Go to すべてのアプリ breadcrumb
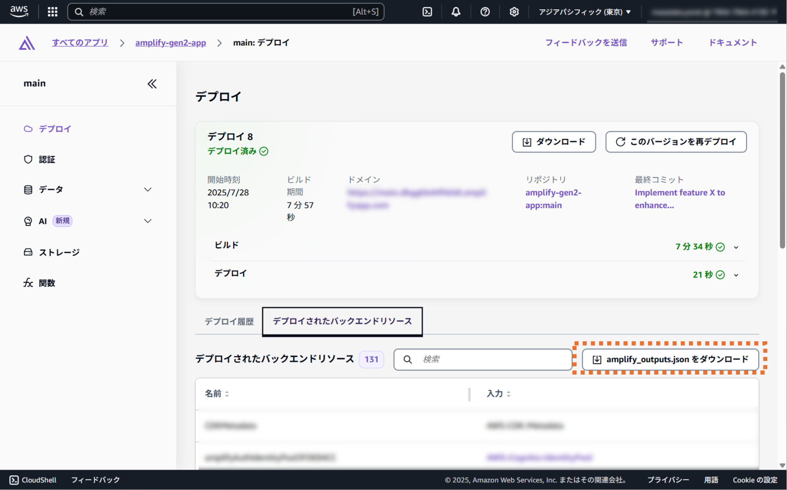Image resolution: width=787 pixels, height=490 pixels. (x=80, y=43)
